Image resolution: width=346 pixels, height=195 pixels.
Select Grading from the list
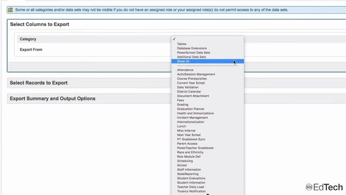[x=183, y=105]
